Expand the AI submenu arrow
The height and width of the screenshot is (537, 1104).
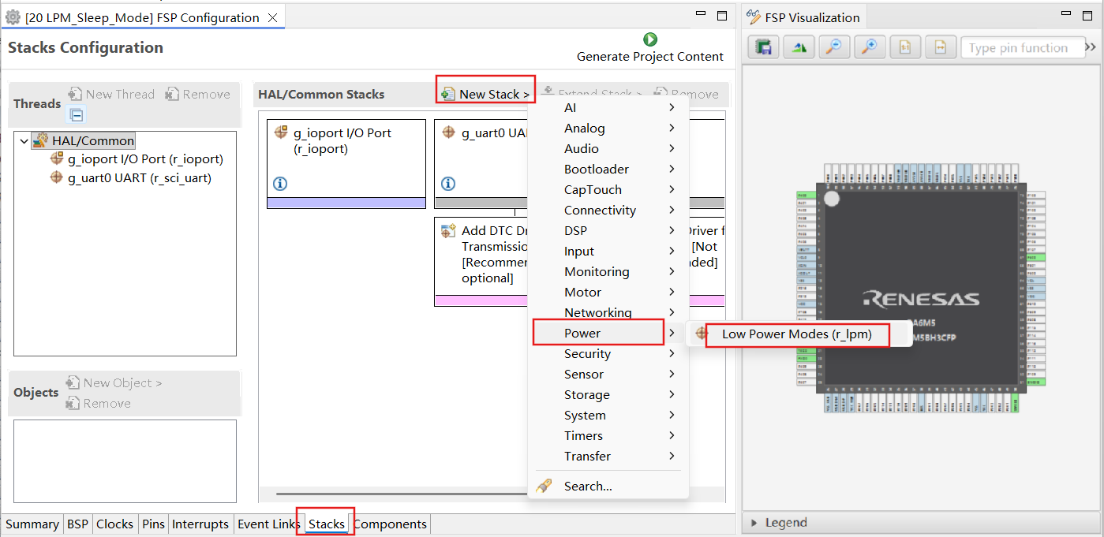click(x=672, y=107)
